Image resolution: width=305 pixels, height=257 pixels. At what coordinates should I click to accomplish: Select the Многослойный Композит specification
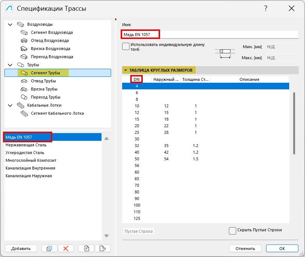coord(53,160)
